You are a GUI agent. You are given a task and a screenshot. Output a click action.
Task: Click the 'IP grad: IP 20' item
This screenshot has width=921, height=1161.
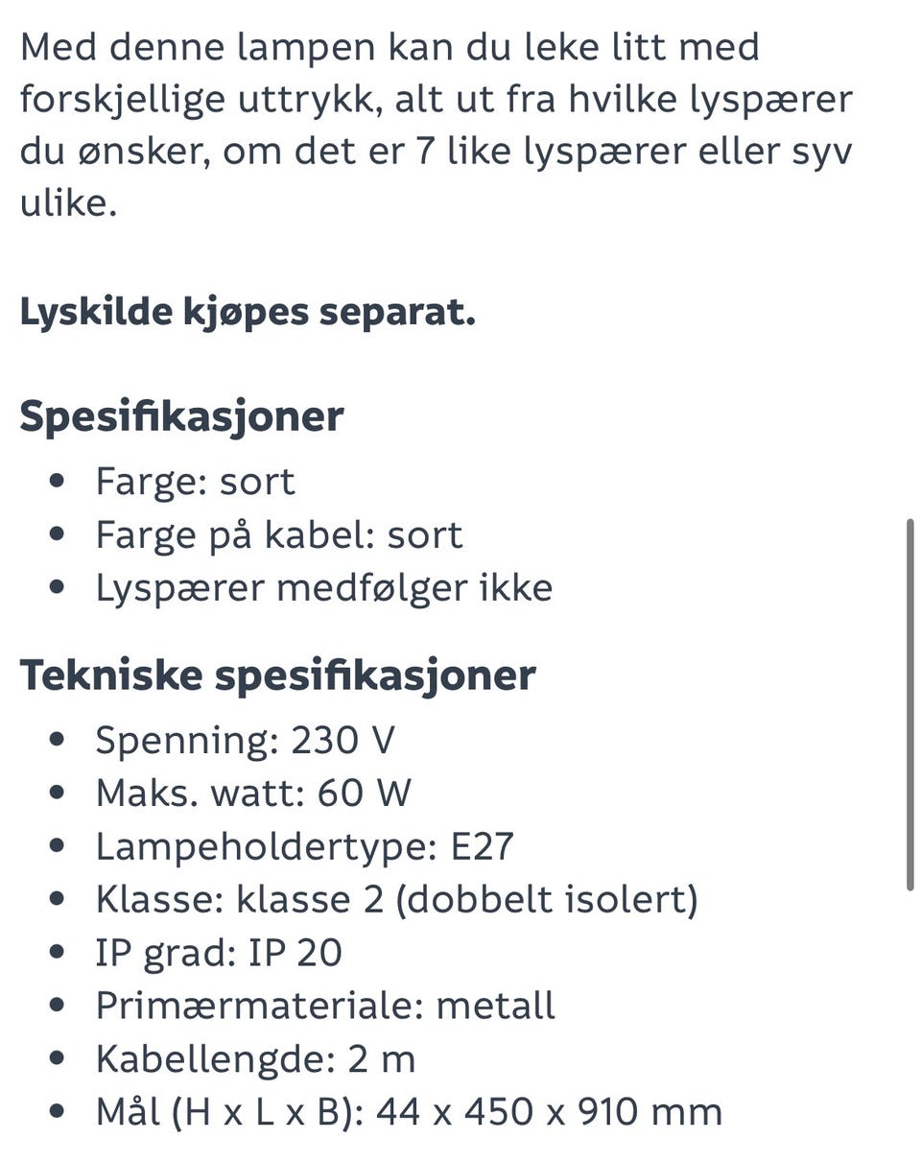(219, 953)
